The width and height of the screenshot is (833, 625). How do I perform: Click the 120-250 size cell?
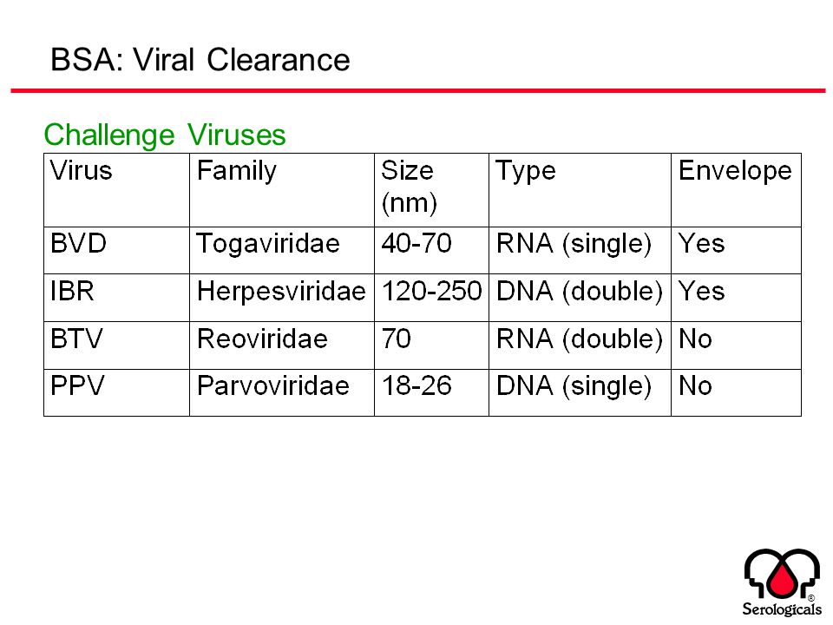pos(431,298)
